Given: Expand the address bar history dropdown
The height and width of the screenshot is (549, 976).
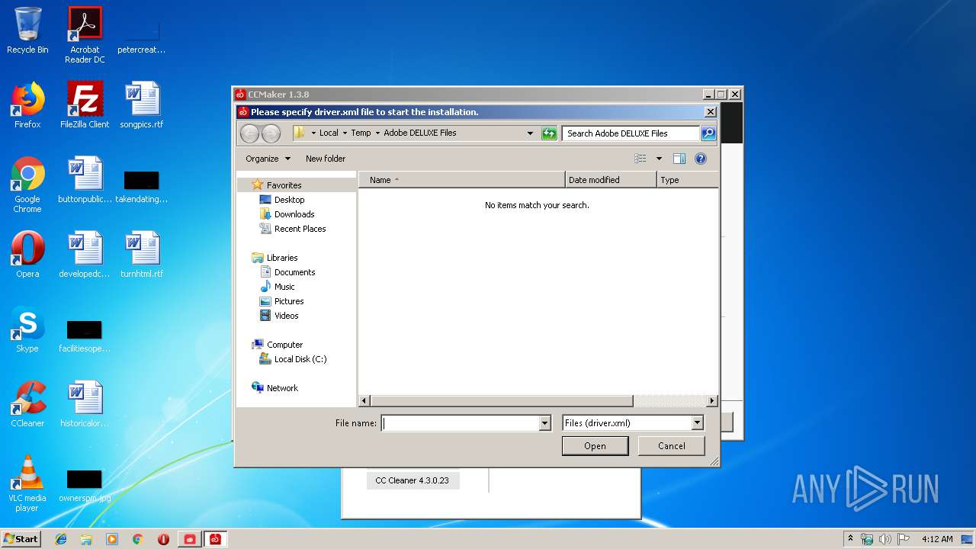Looking at the screenshot, I should click(x=531, y=133).
